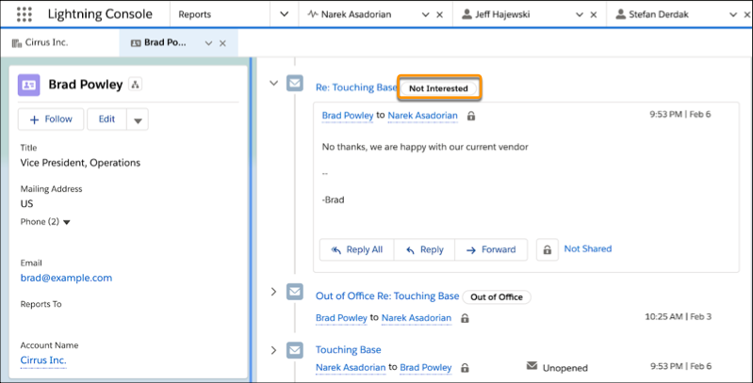The height and width of the screenshot is (383, 753).
Task: Click the Not Interested label badge
Action: pos(440,88)
